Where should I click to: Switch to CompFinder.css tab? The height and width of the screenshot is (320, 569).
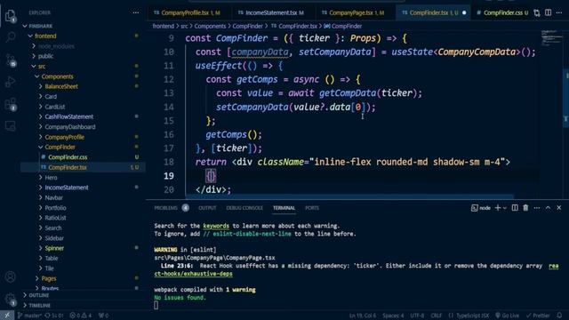(502, 12)
